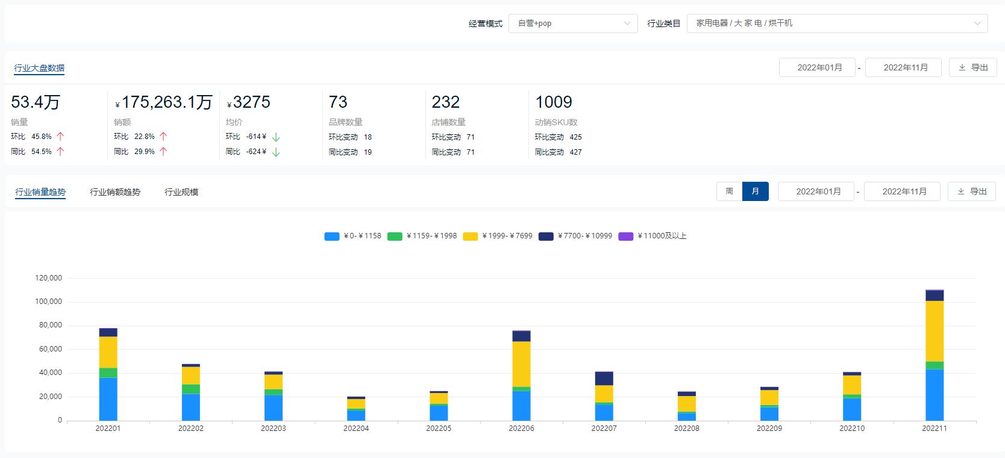The image size is (1005, 458).
Task: Toggle the green ¥1159-¥1998 legend series
Action: pos(395,237)
